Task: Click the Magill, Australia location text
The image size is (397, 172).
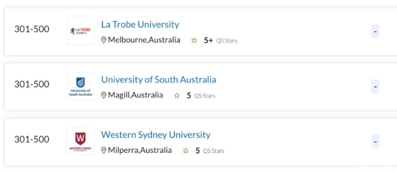Action: 135,95
